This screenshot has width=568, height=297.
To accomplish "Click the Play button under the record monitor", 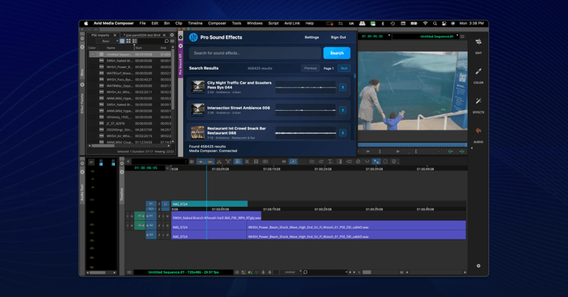I will pyautogui.click(x=398, y=151).
